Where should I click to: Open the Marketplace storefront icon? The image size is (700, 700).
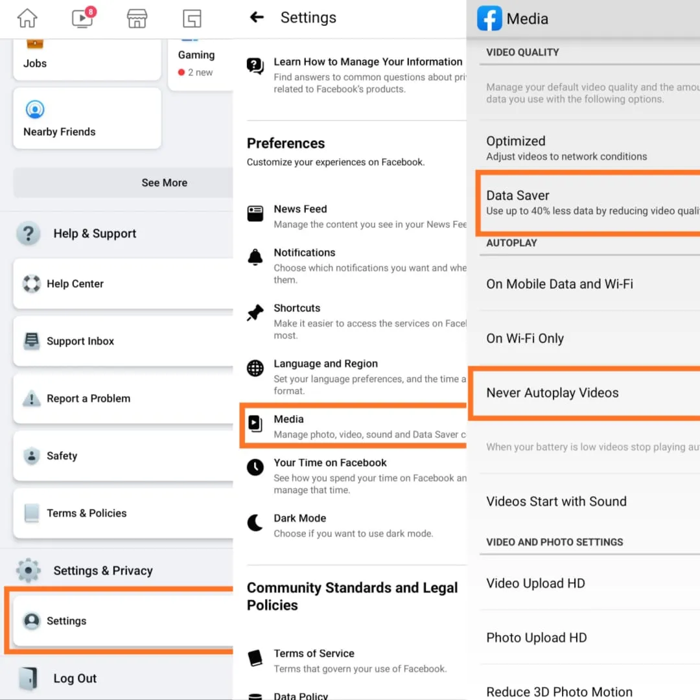137,19
